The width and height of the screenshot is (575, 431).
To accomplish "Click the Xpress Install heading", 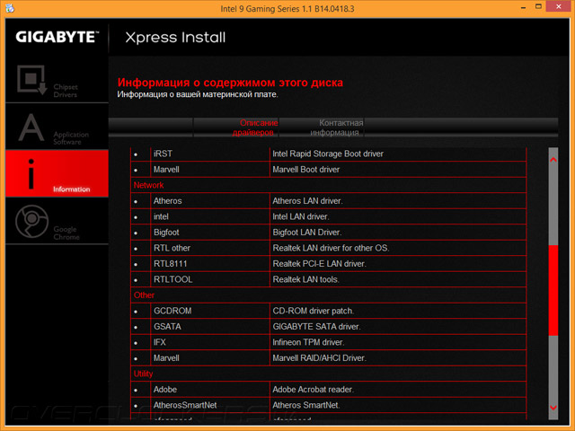I will [x=175, y=38].
